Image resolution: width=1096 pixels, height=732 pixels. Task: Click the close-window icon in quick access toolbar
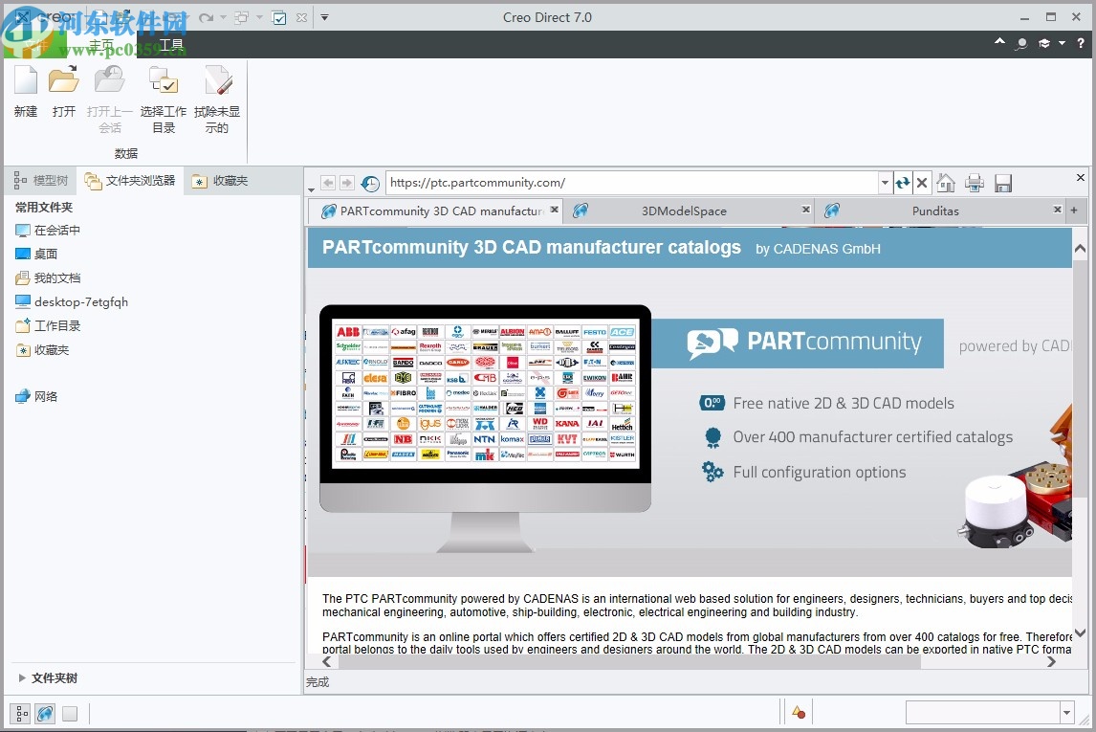click(x=302, y=17)
